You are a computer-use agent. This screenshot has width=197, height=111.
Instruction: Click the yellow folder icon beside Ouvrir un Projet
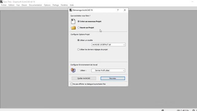coord(73,28)
